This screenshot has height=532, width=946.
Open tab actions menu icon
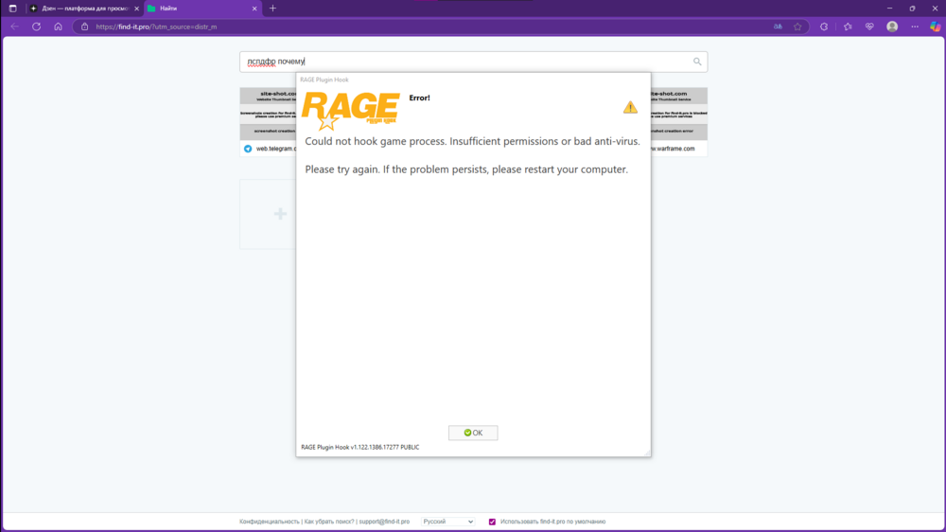click(x=12, y=9)
